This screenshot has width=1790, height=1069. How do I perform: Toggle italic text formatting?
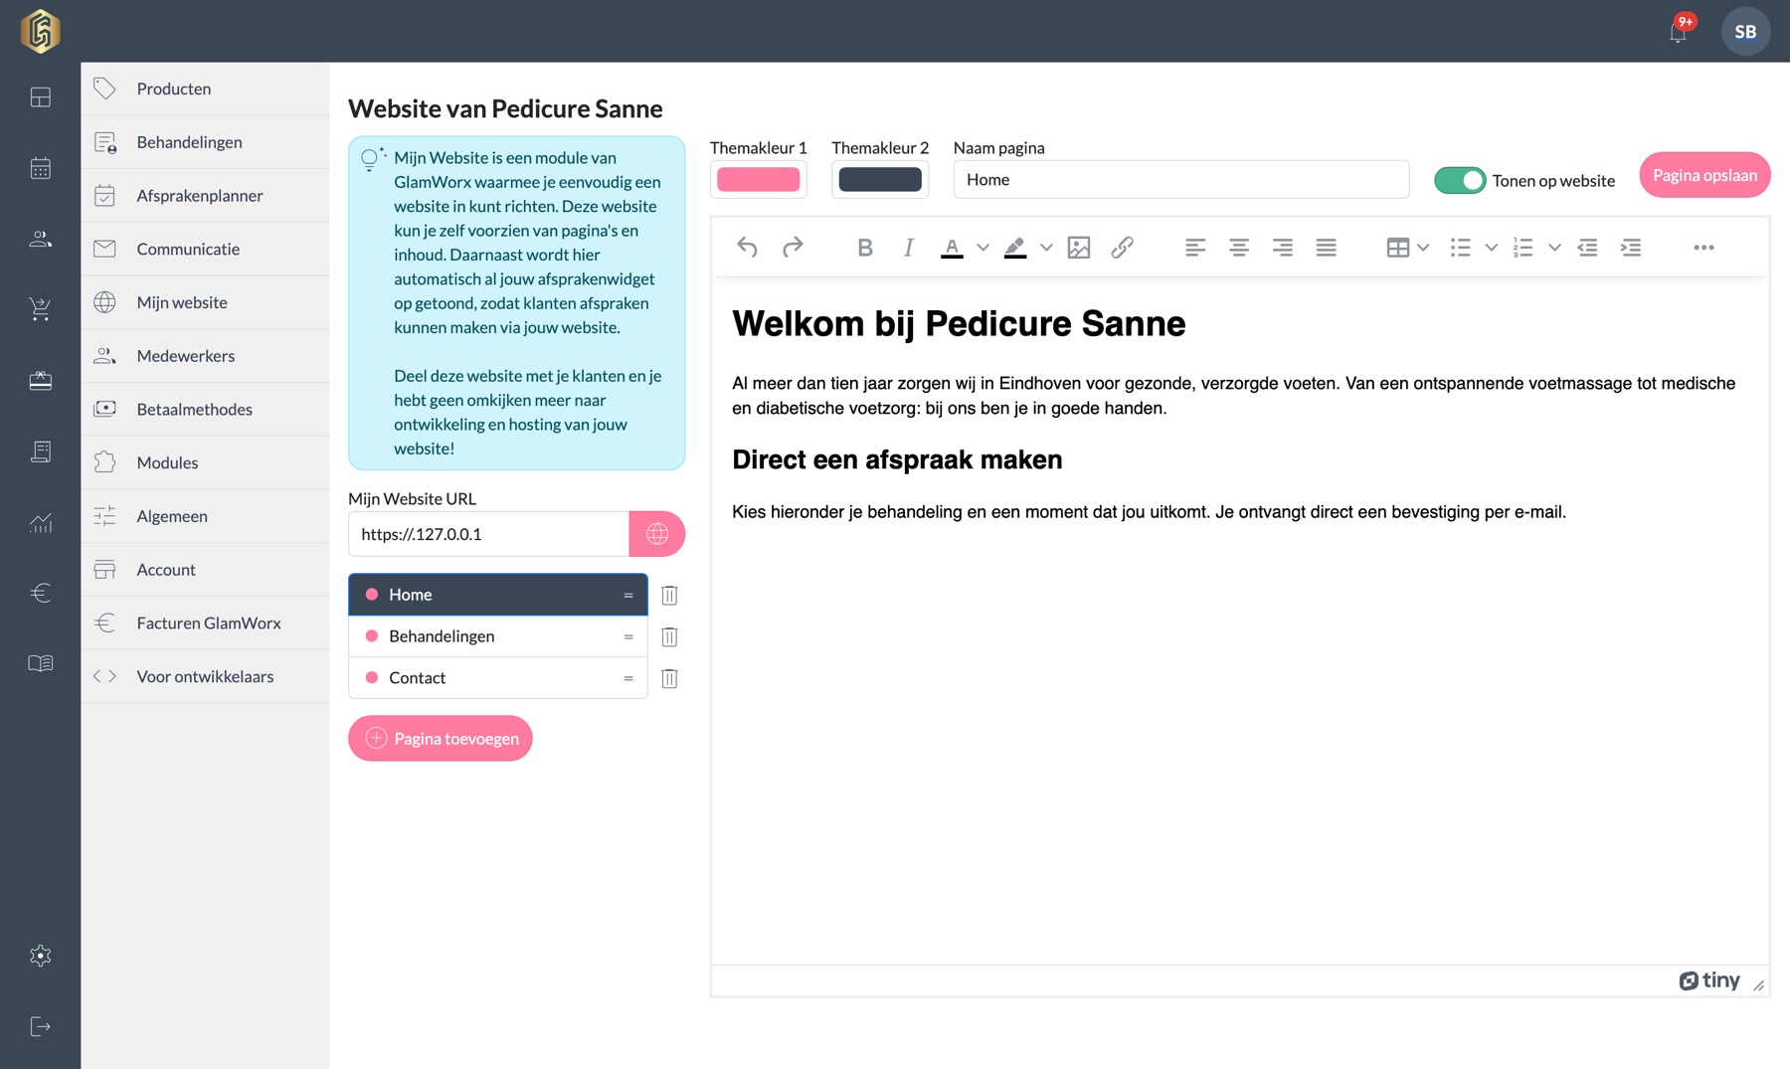click(908, 248)
